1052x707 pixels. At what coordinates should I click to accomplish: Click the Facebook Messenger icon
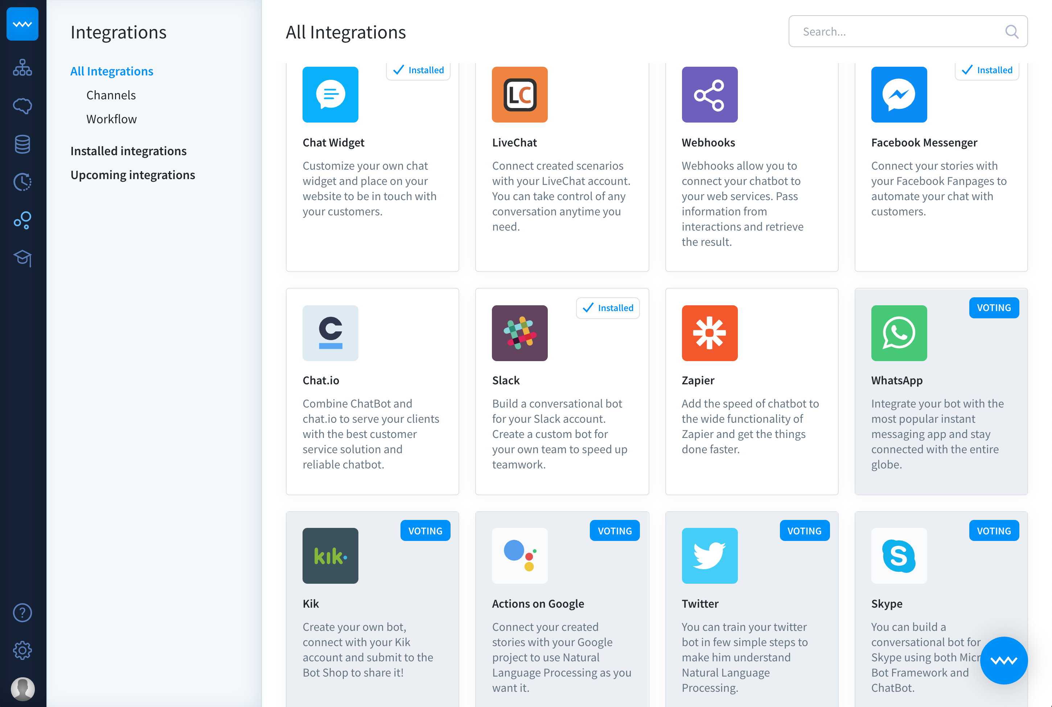point(899,95)
